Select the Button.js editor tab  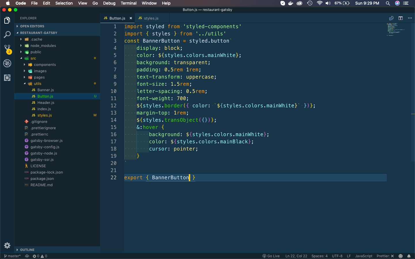(118, 18)
